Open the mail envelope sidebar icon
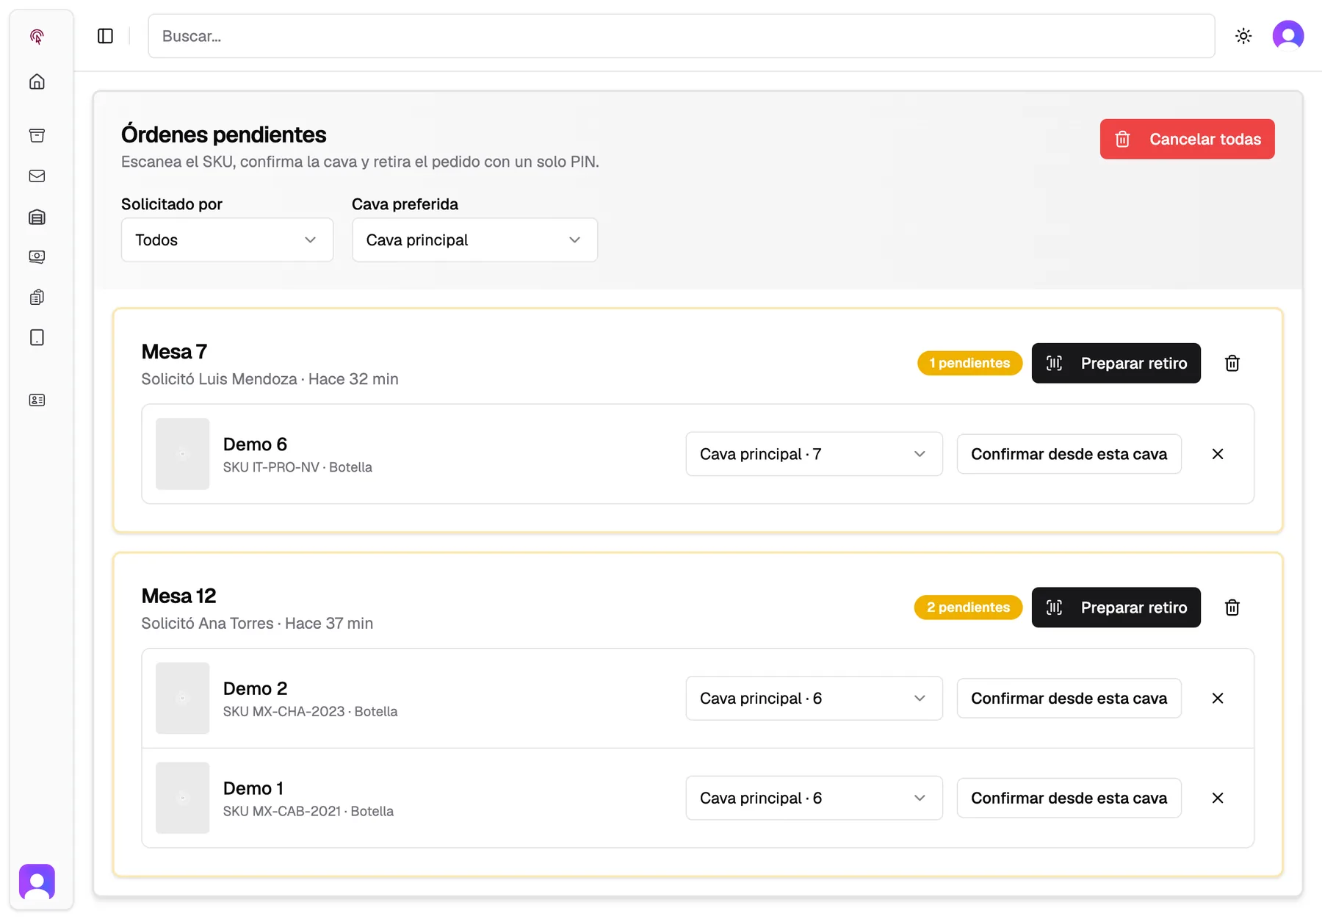 tap(37, 176)
